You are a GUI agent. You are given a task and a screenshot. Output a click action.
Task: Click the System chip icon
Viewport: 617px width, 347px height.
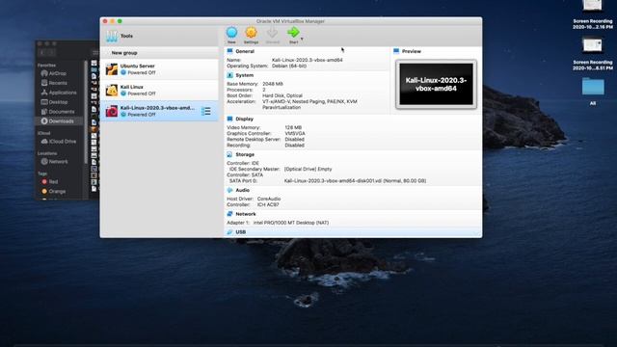coord(229,75)
